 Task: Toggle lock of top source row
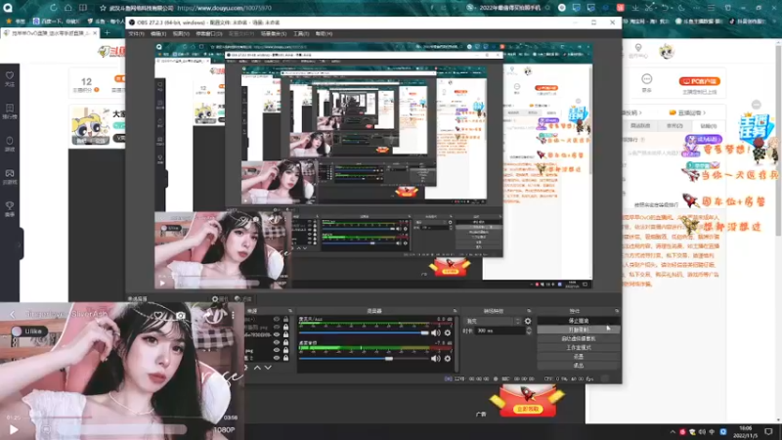tap(285, 320)
